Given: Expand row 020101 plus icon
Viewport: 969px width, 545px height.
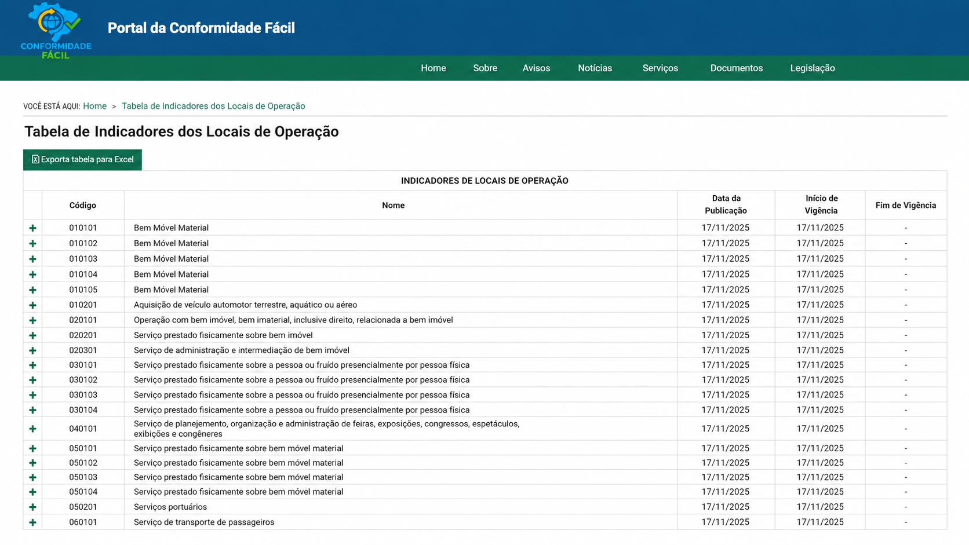Looking at the screenshot, I should (x=32, y=320).
